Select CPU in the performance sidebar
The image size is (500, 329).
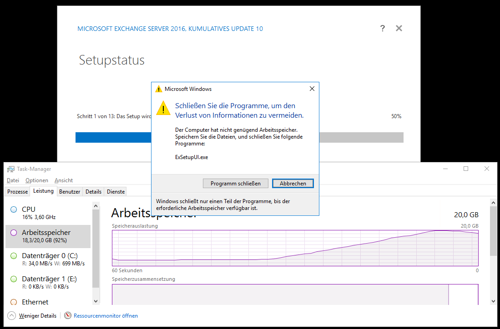(x=48, y=213)
